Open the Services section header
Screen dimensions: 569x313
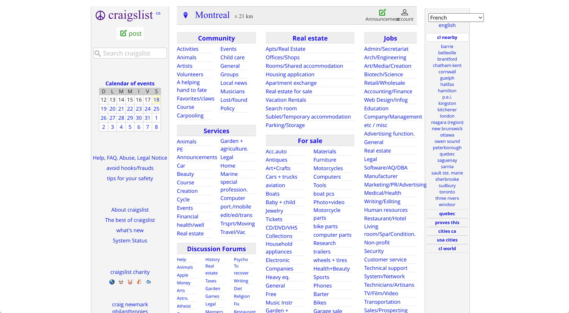coord(216,131)
